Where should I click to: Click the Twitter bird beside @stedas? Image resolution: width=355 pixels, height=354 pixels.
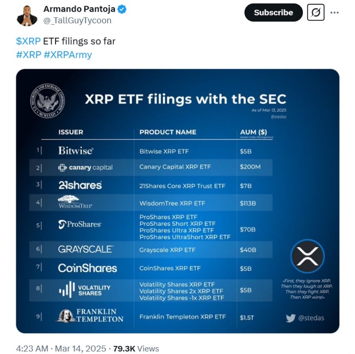tap(291, 318)
